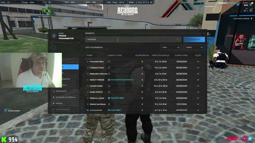The height and width of the screenshot is (143, 255).
Task: Click service time '10 D, 10 H, 38 M'
Action: coord(161,86)
